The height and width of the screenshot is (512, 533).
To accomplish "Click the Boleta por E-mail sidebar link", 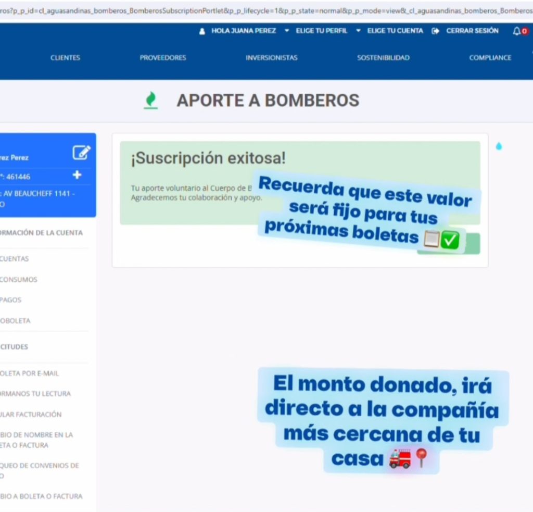I will click(x=30, y=373).
